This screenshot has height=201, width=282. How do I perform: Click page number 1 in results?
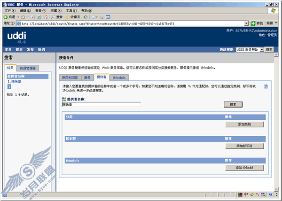pos(9,87)
